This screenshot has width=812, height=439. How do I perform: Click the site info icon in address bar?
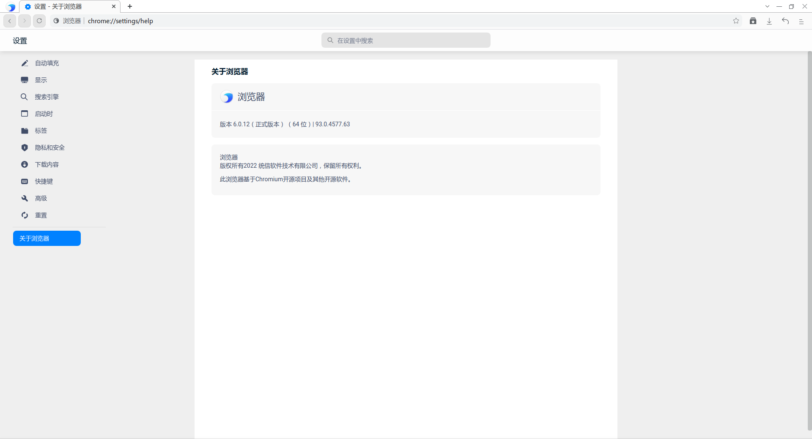pos(56,21)
